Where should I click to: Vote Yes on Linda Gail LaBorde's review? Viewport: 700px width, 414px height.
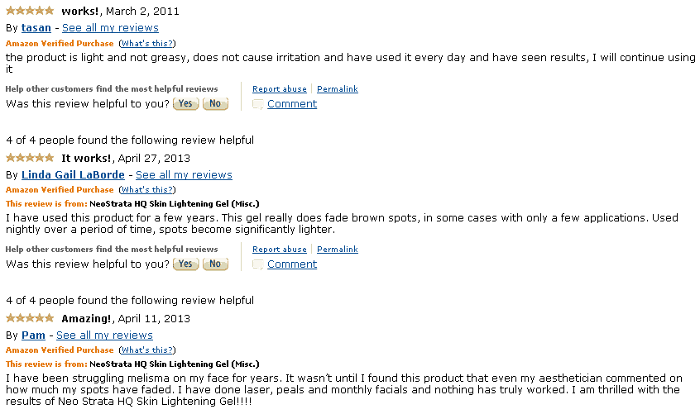point(185,264)
